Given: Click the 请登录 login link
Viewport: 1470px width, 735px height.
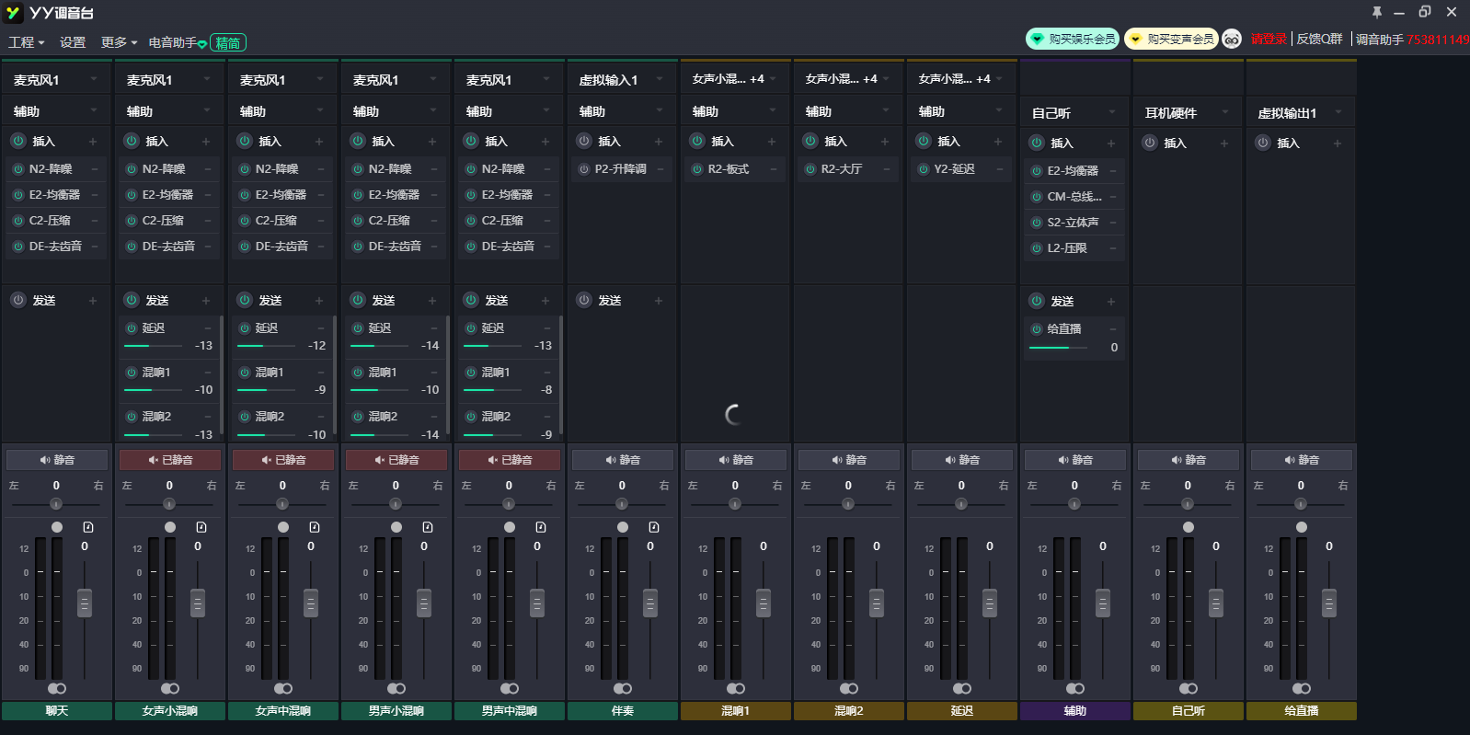Looking at the screenshot, I should point(1269,39).
